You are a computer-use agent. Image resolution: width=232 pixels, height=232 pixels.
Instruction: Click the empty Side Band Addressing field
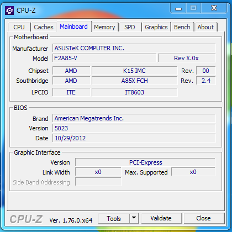pyautogui.click(x=98, y=182)
